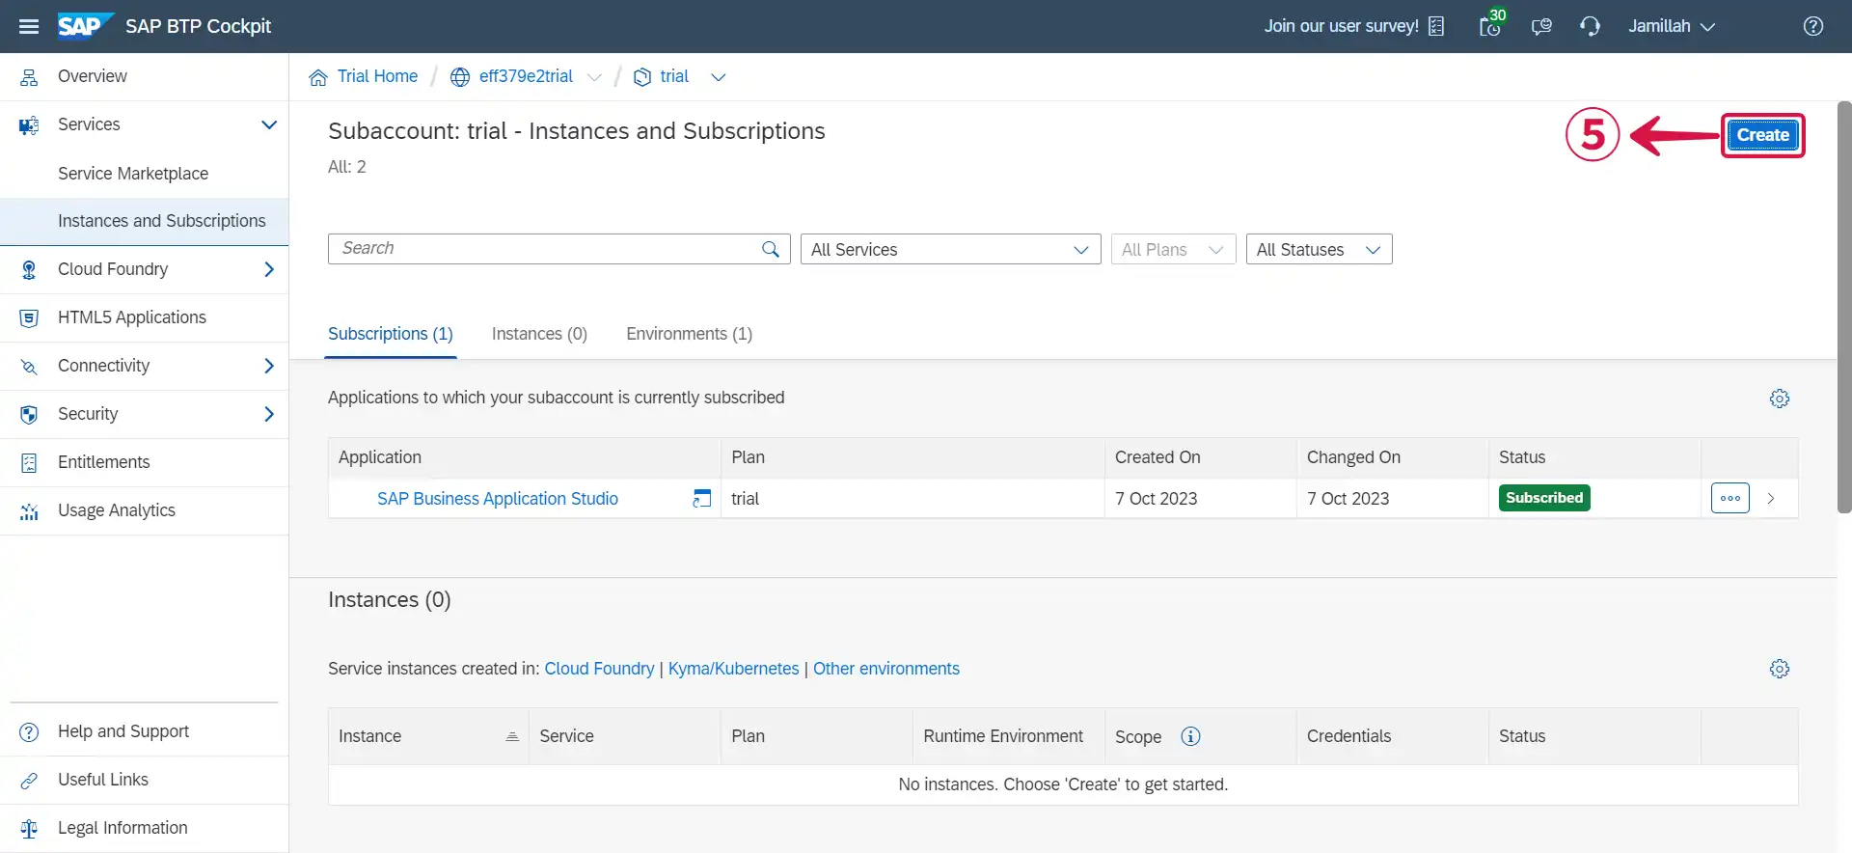
Task: Open the All Services dropdown
Action: 950,249
